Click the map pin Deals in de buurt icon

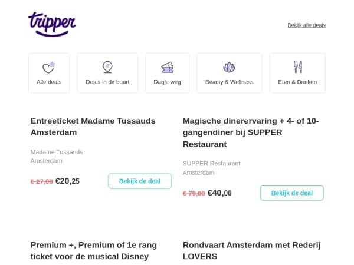click(x=107, y=67)
